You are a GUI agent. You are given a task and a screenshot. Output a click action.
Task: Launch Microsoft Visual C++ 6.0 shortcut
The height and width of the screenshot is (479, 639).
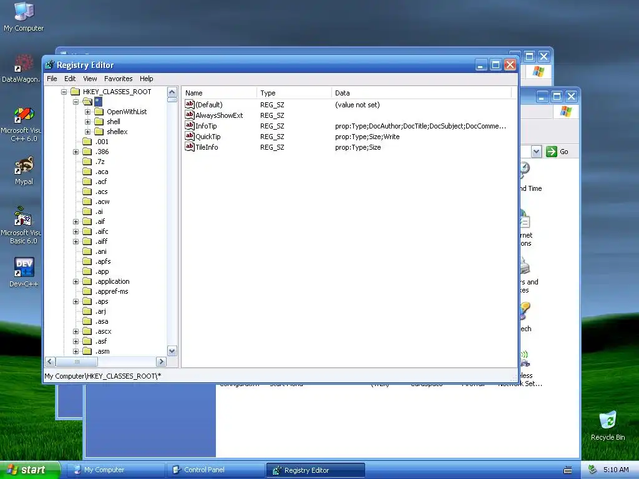[x=23, y=125]
